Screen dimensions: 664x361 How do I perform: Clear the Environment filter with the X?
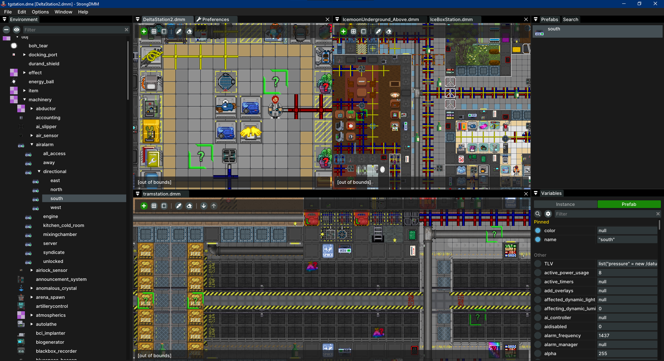coord(127,30)
